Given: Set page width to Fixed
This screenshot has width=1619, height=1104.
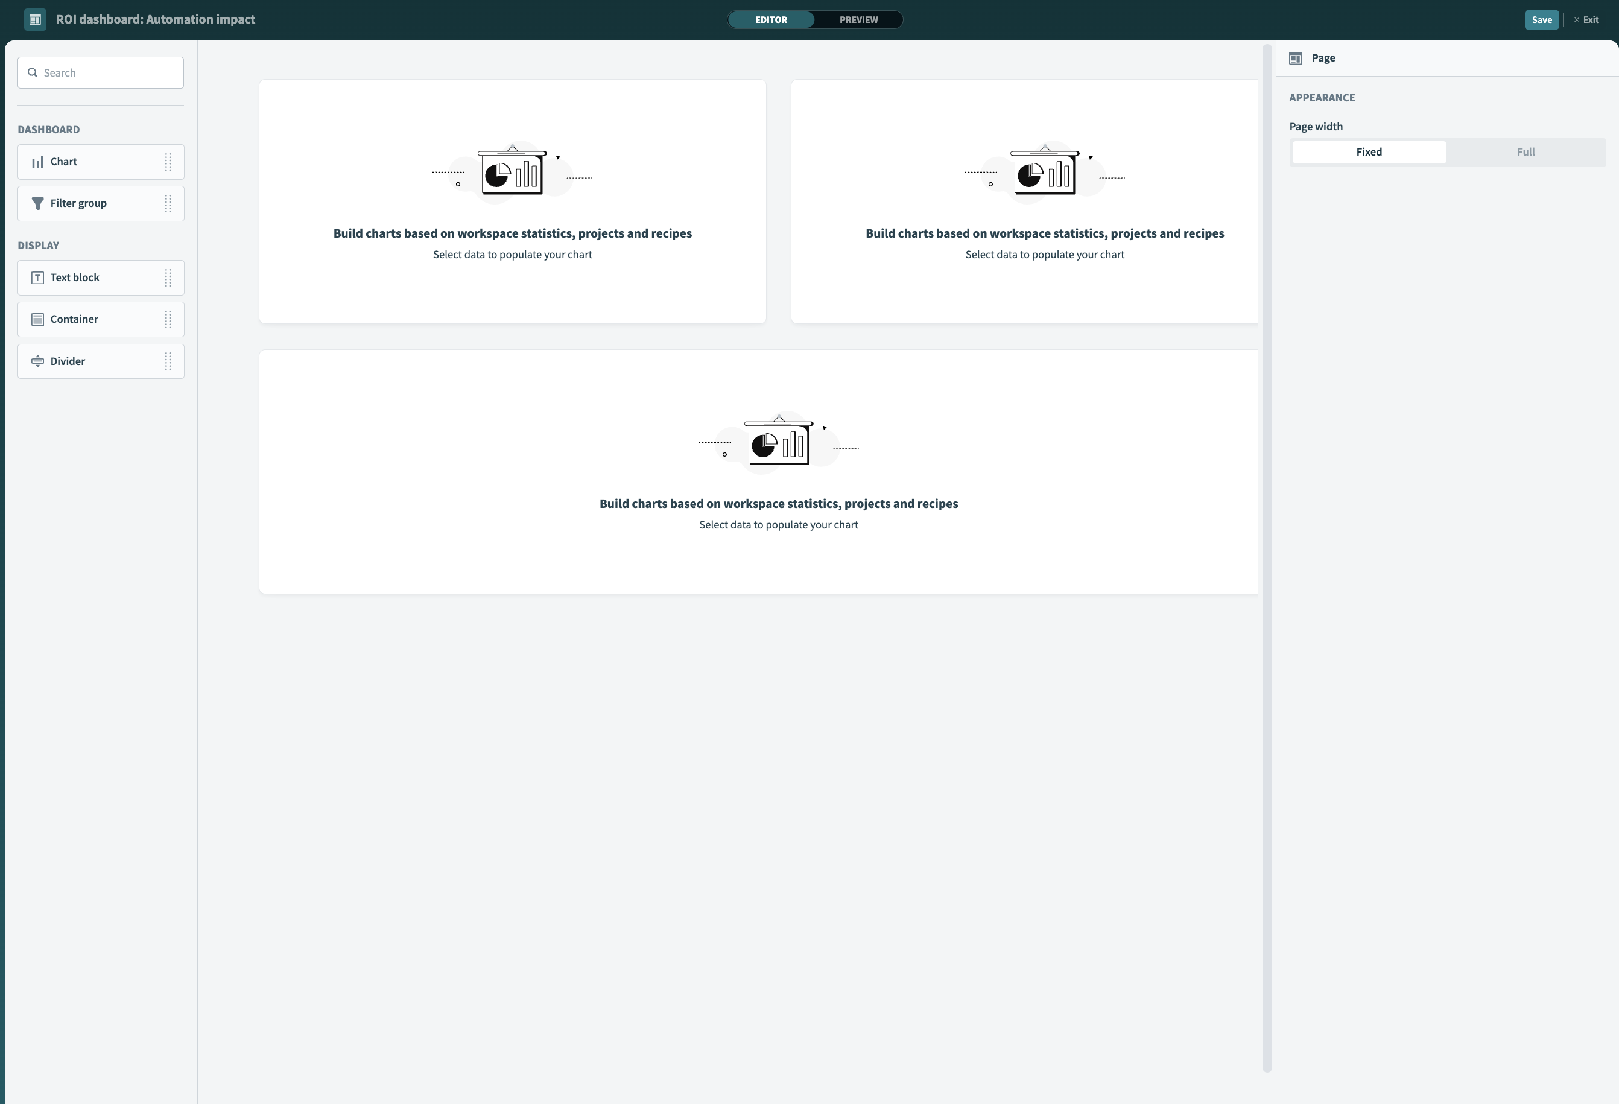Looking at the screenshot, I should point(1368,153).
